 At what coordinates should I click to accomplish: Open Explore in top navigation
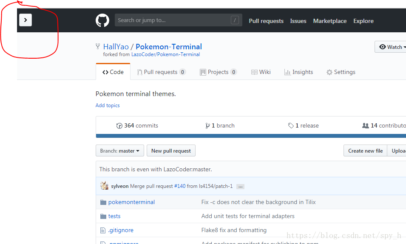363,21
